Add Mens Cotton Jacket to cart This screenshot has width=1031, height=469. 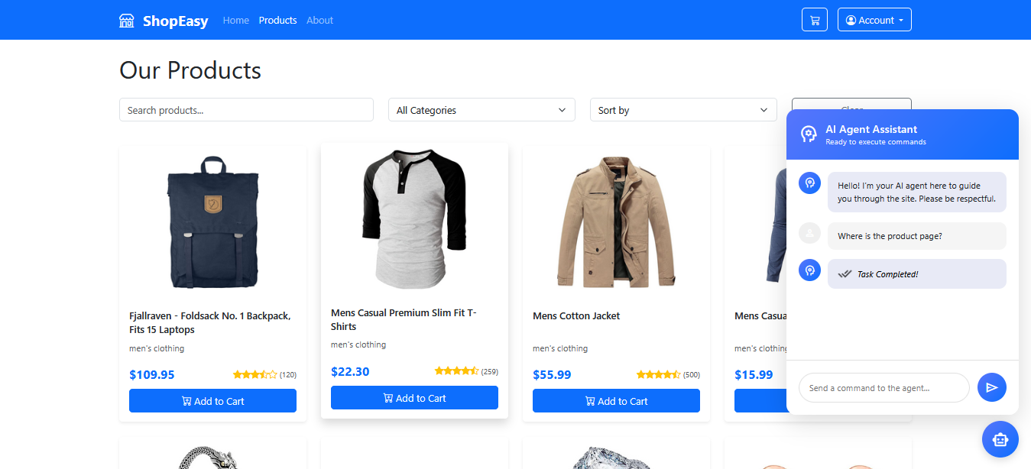click(616, 401)
